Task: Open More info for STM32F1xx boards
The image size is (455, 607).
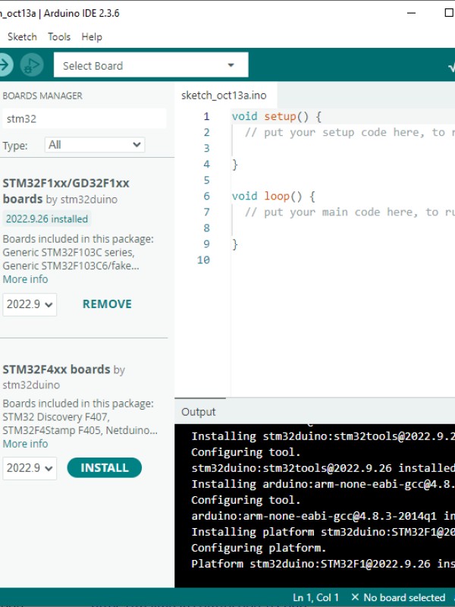Action: [25, 279]
